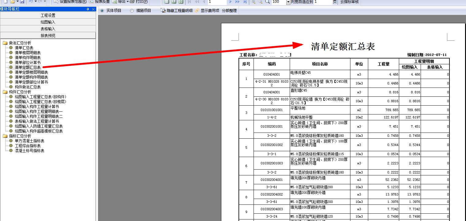
Task: Select 清单定额部位计算书 report
Action: click(31, 82)
